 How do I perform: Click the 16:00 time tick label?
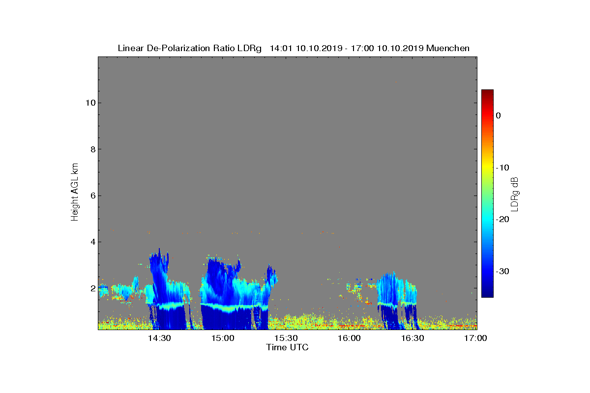click(x=350, y=338)
